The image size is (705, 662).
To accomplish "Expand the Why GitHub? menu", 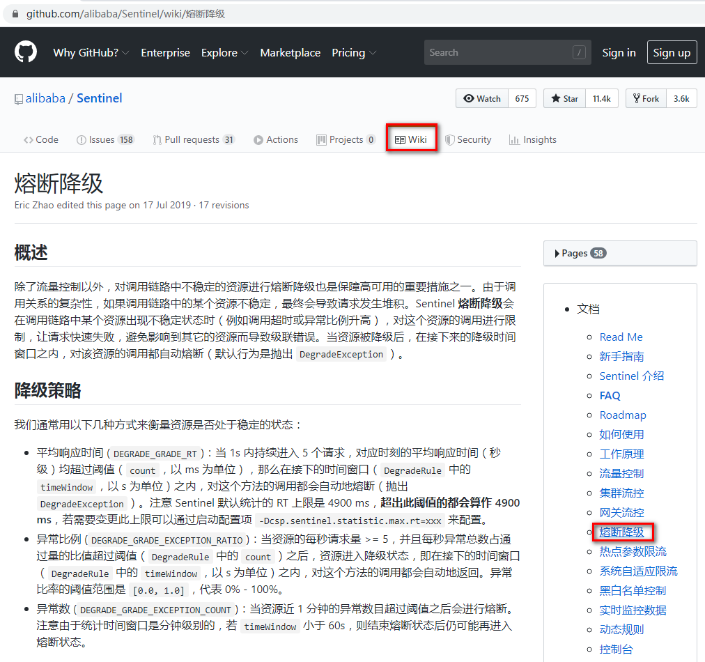I will click(91, 53).
